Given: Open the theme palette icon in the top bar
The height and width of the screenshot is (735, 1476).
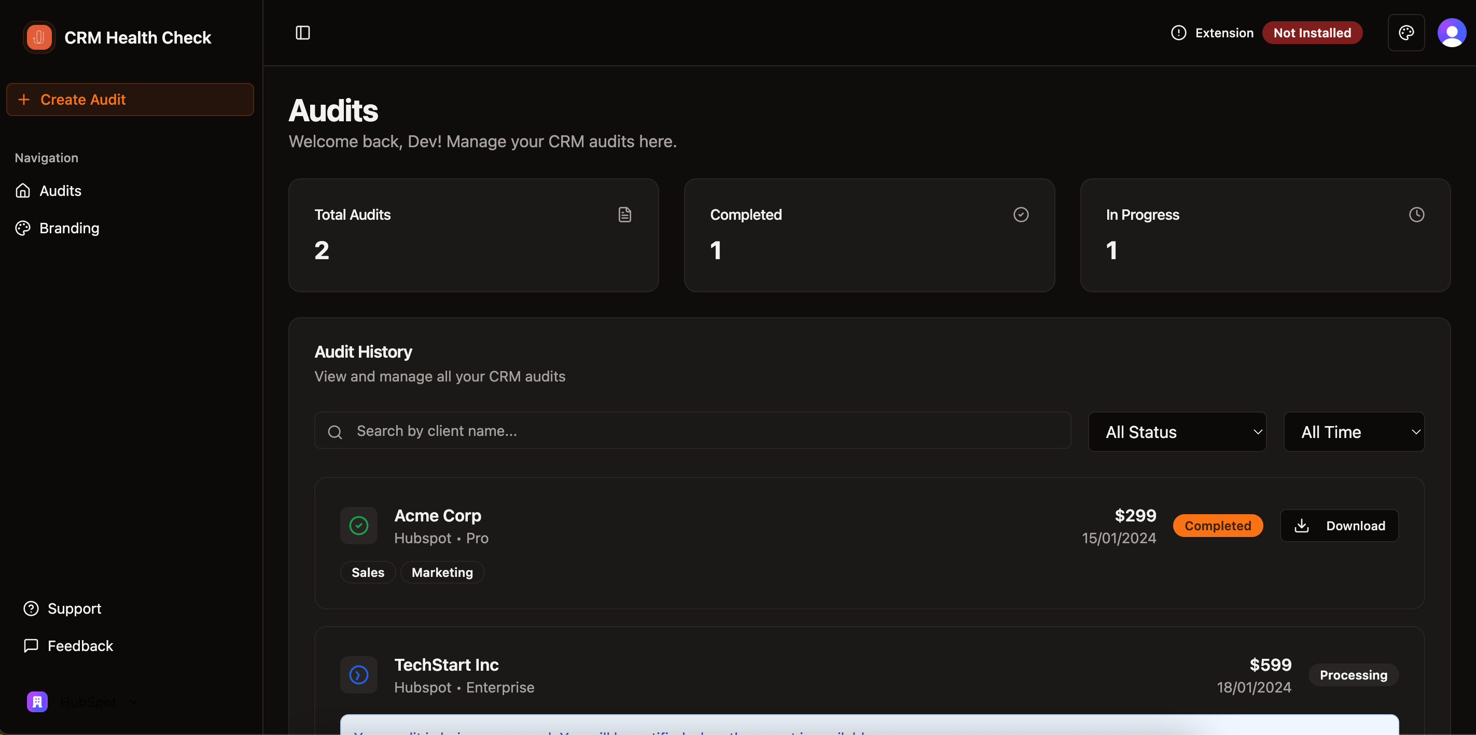Looking at the screenshot, I should point(1406,33).
